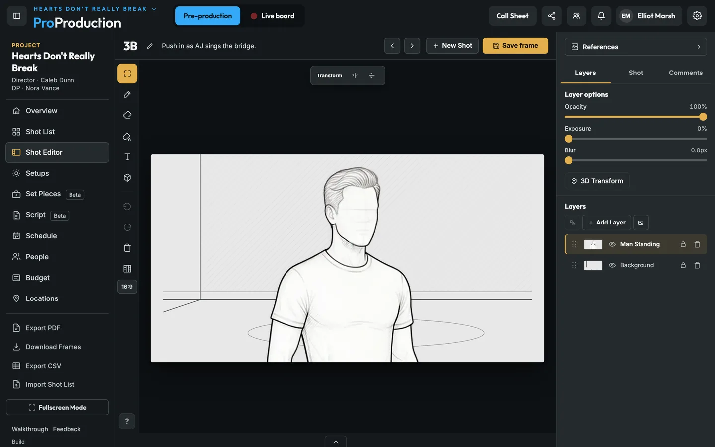This screenshot has height=447, width=715.
Task: Lock the Man Standing layer
Action: click(683, 244)
